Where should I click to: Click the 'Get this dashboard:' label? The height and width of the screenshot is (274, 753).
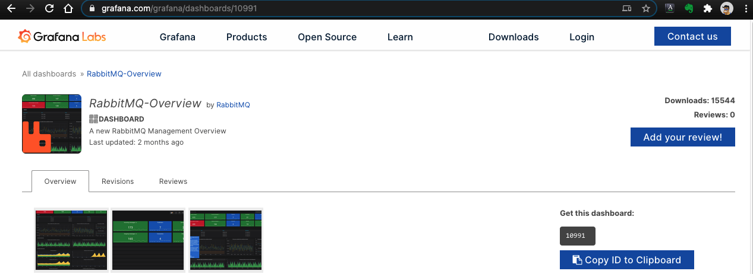point(597,214)
